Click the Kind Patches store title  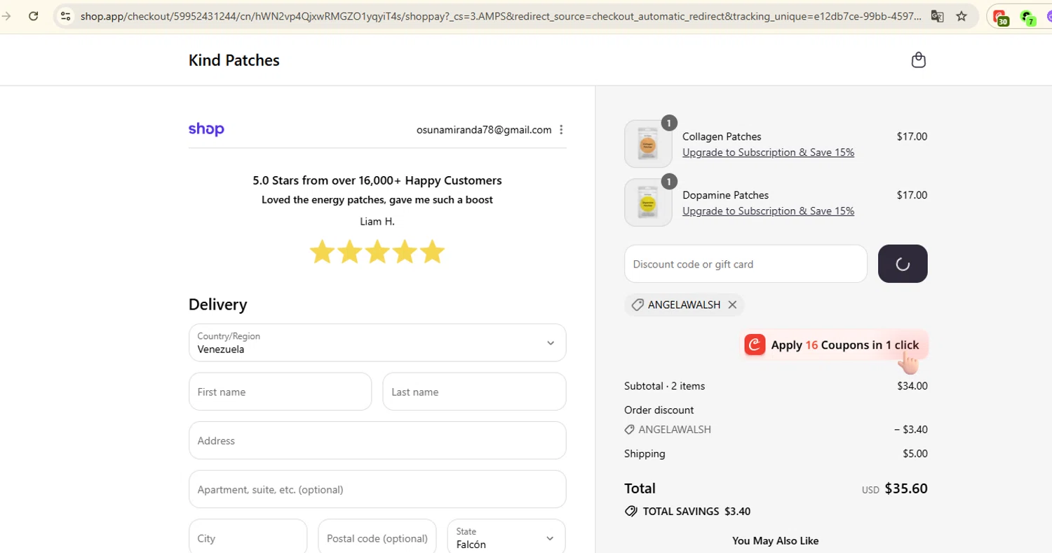(234, 60)
